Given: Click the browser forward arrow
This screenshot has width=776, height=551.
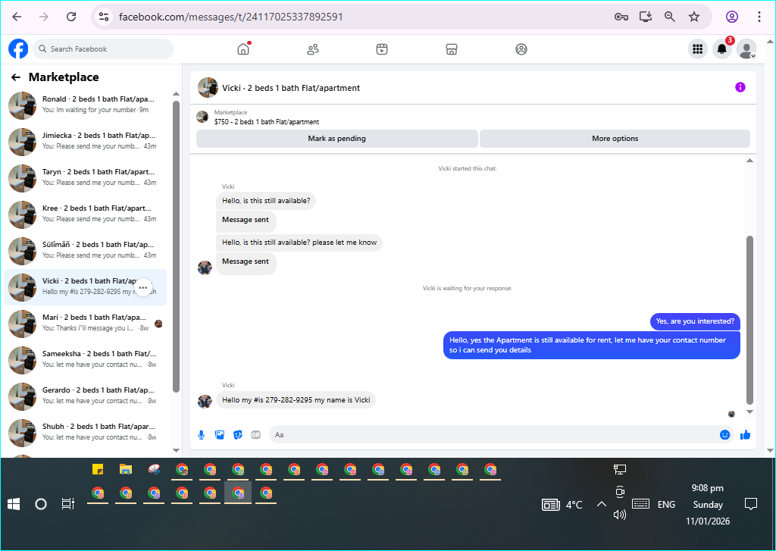Looking at the screenshot, I should (x=44, y=17).
